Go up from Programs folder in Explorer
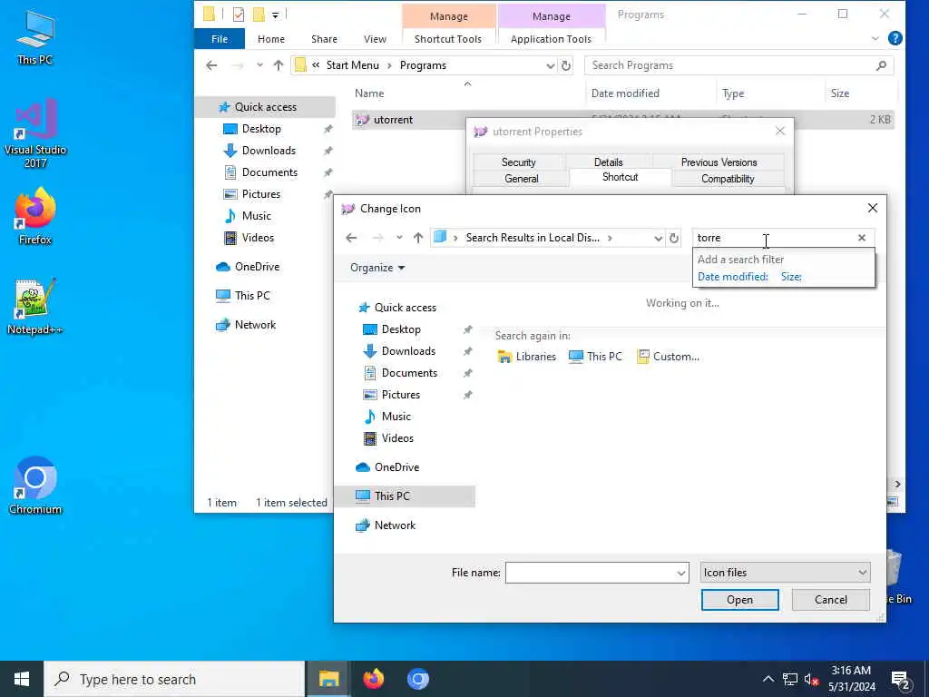 (x=279, y=65)
